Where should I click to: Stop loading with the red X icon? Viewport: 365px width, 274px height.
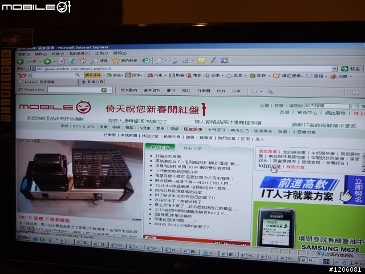62,61
